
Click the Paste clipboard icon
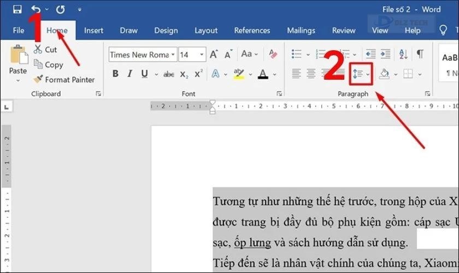[x=19, y=55]
